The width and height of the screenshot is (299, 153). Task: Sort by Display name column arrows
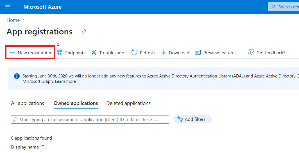coord(44,147)
